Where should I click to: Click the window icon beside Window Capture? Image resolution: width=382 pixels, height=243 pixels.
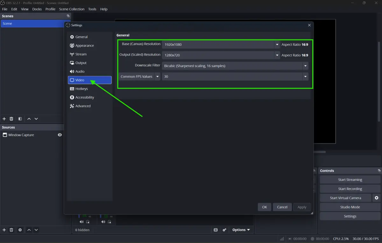pyautogui.click(x=5, y=135)
